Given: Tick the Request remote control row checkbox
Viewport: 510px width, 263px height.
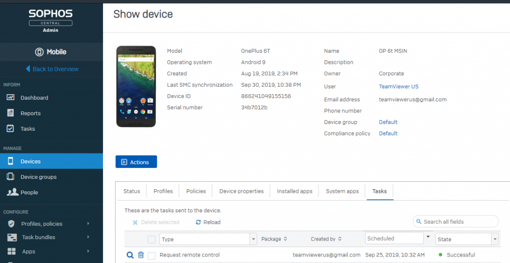Looking at the screenshot, I should (151, 256).
